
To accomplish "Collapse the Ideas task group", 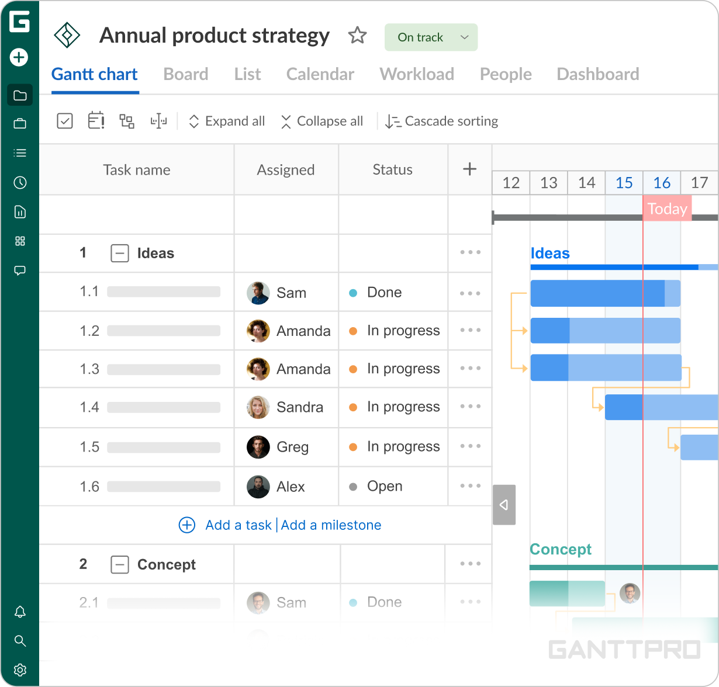I will 119,253.
